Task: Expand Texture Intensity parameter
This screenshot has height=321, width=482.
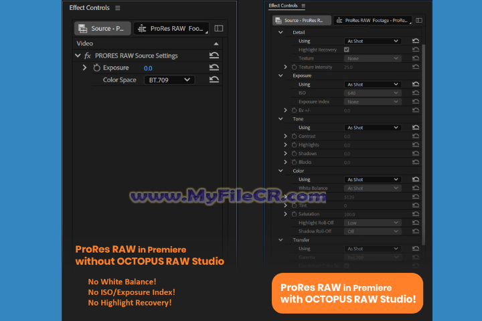Action: (286, 67)
